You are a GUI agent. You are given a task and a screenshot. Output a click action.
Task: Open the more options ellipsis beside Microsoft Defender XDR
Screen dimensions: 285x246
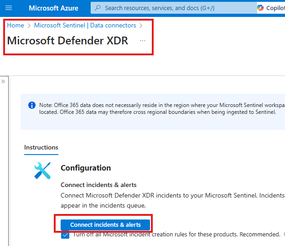tap(143, 41)
